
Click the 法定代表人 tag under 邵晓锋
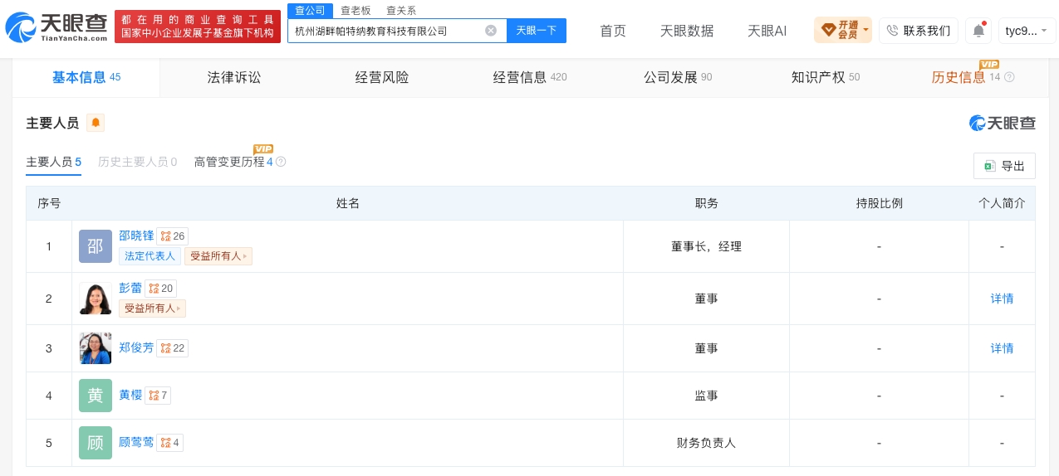[150, 256]
